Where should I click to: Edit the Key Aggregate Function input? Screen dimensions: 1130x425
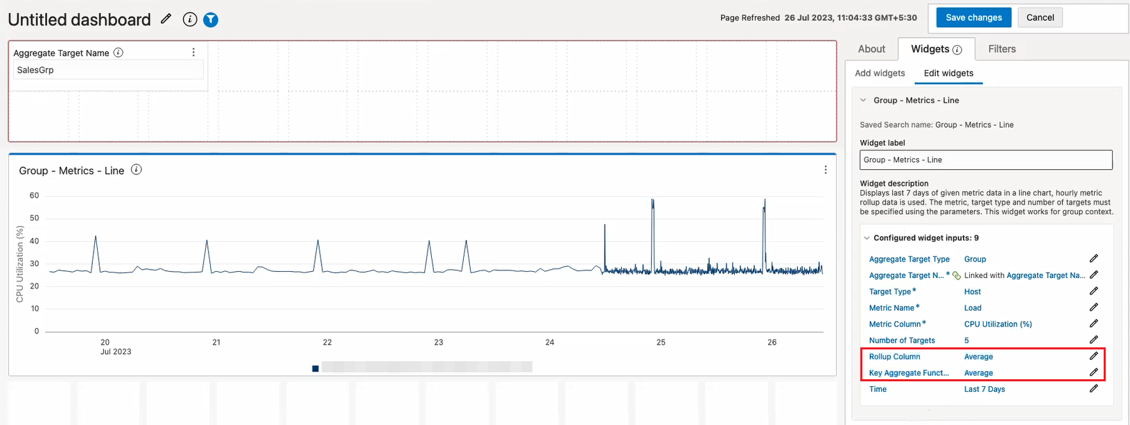point(1093,372)
